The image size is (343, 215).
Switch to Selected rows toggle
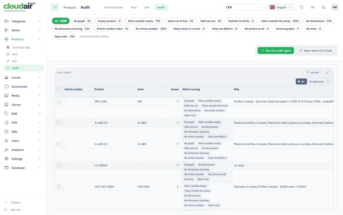[x=316, y=81]
